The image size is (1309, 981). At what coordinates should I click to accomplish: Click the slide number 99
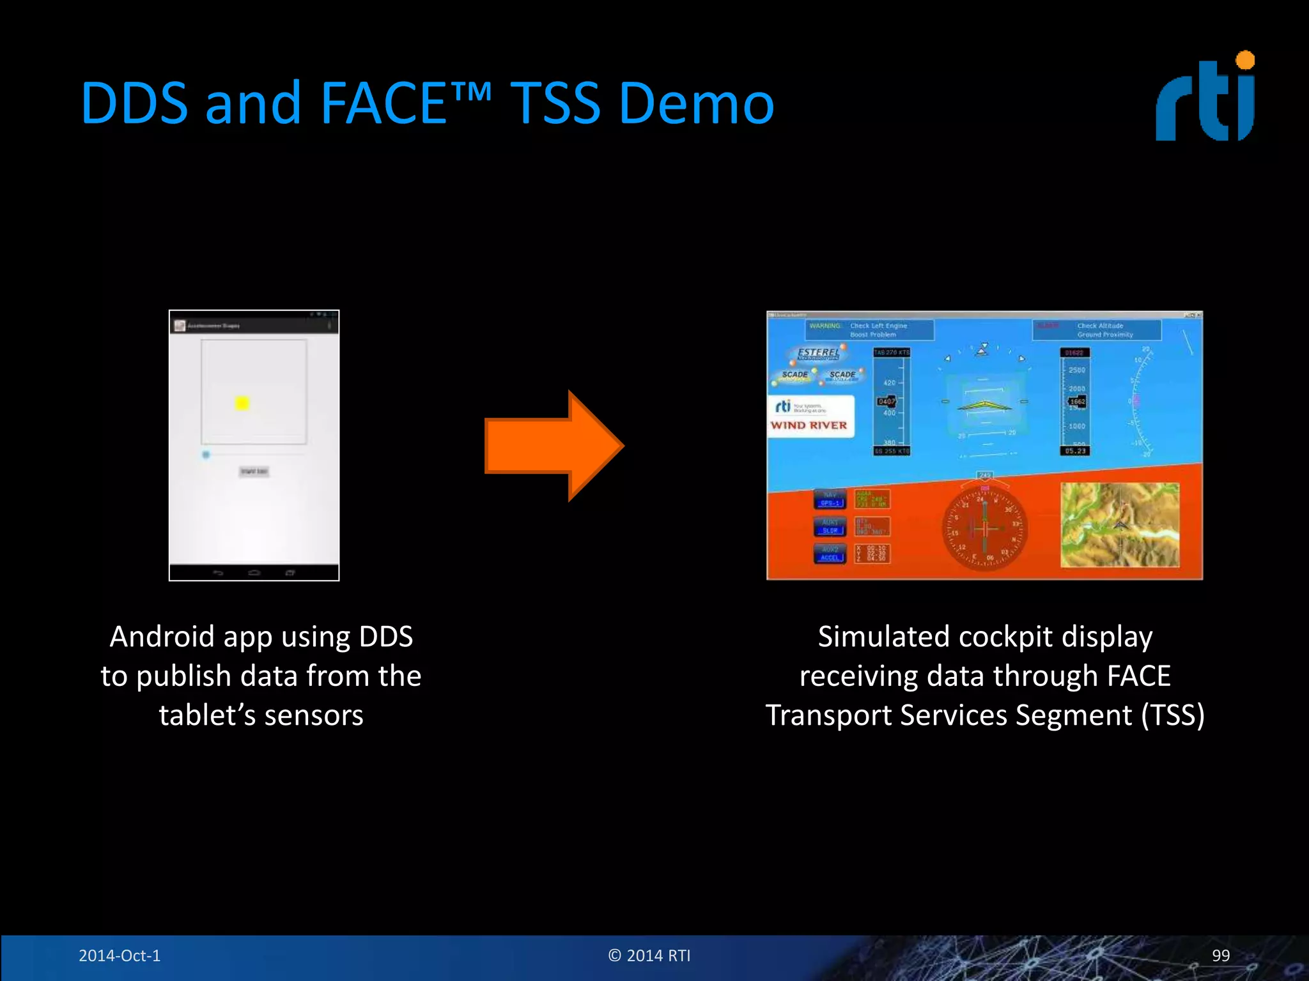point(1221,955)
